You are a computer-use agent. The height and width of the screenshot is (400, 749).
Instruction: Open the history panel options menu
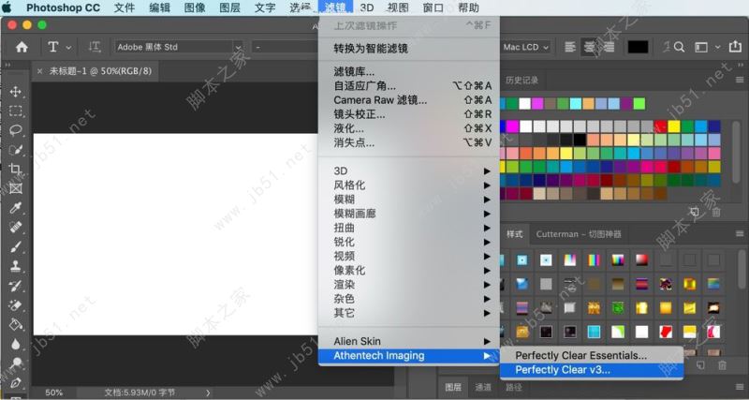740,80
